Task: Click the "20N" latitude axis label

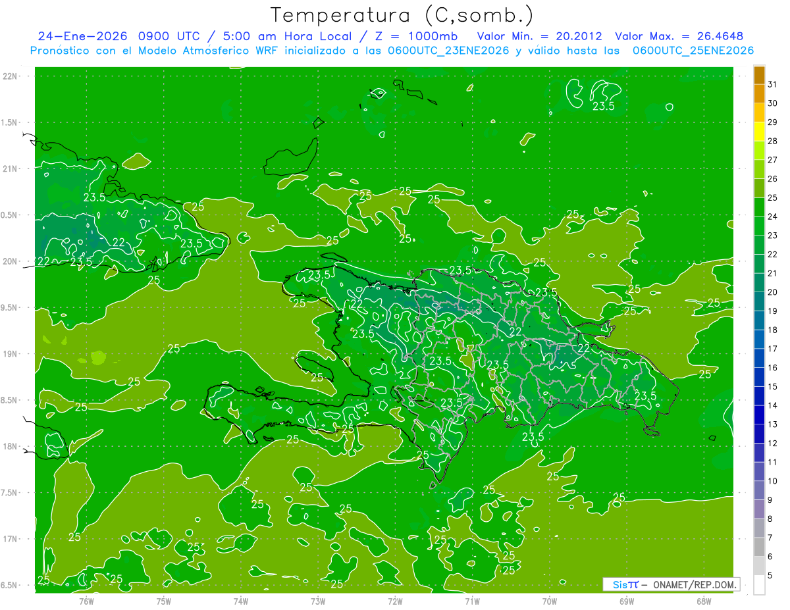Action: pyautogui.click(x=10, y=261)
